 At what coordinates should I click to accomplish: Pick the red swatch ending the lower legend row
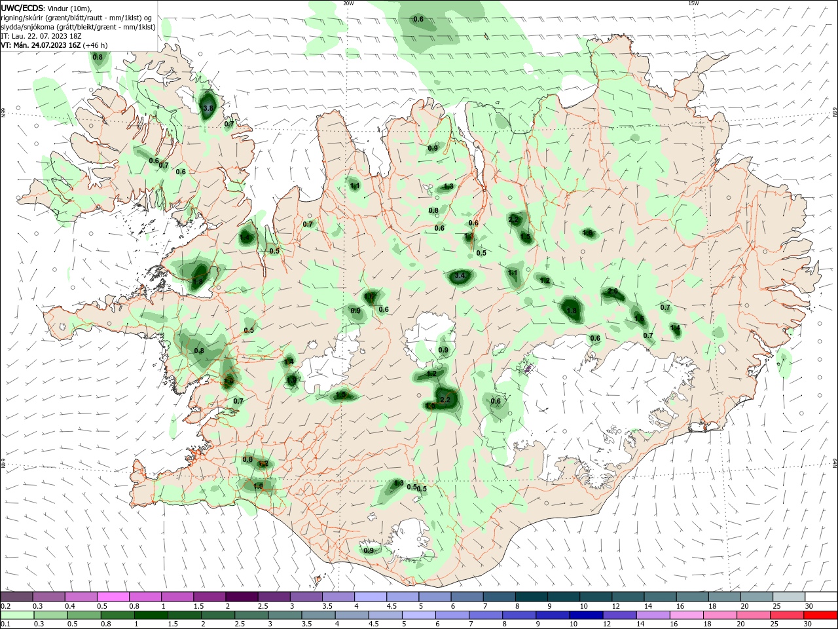pyautogui.click(x=820, y=615)
